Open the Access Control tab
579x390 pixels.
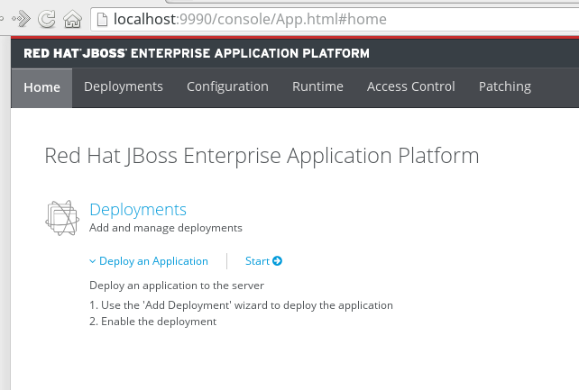click(410, 87)
